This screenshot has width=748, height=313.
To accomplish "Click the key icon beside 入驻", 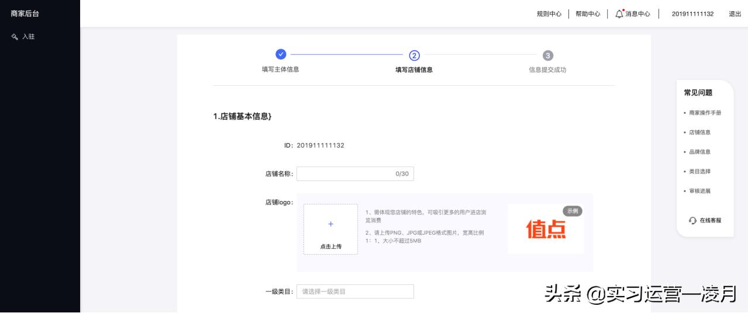I will click(15, 37).
